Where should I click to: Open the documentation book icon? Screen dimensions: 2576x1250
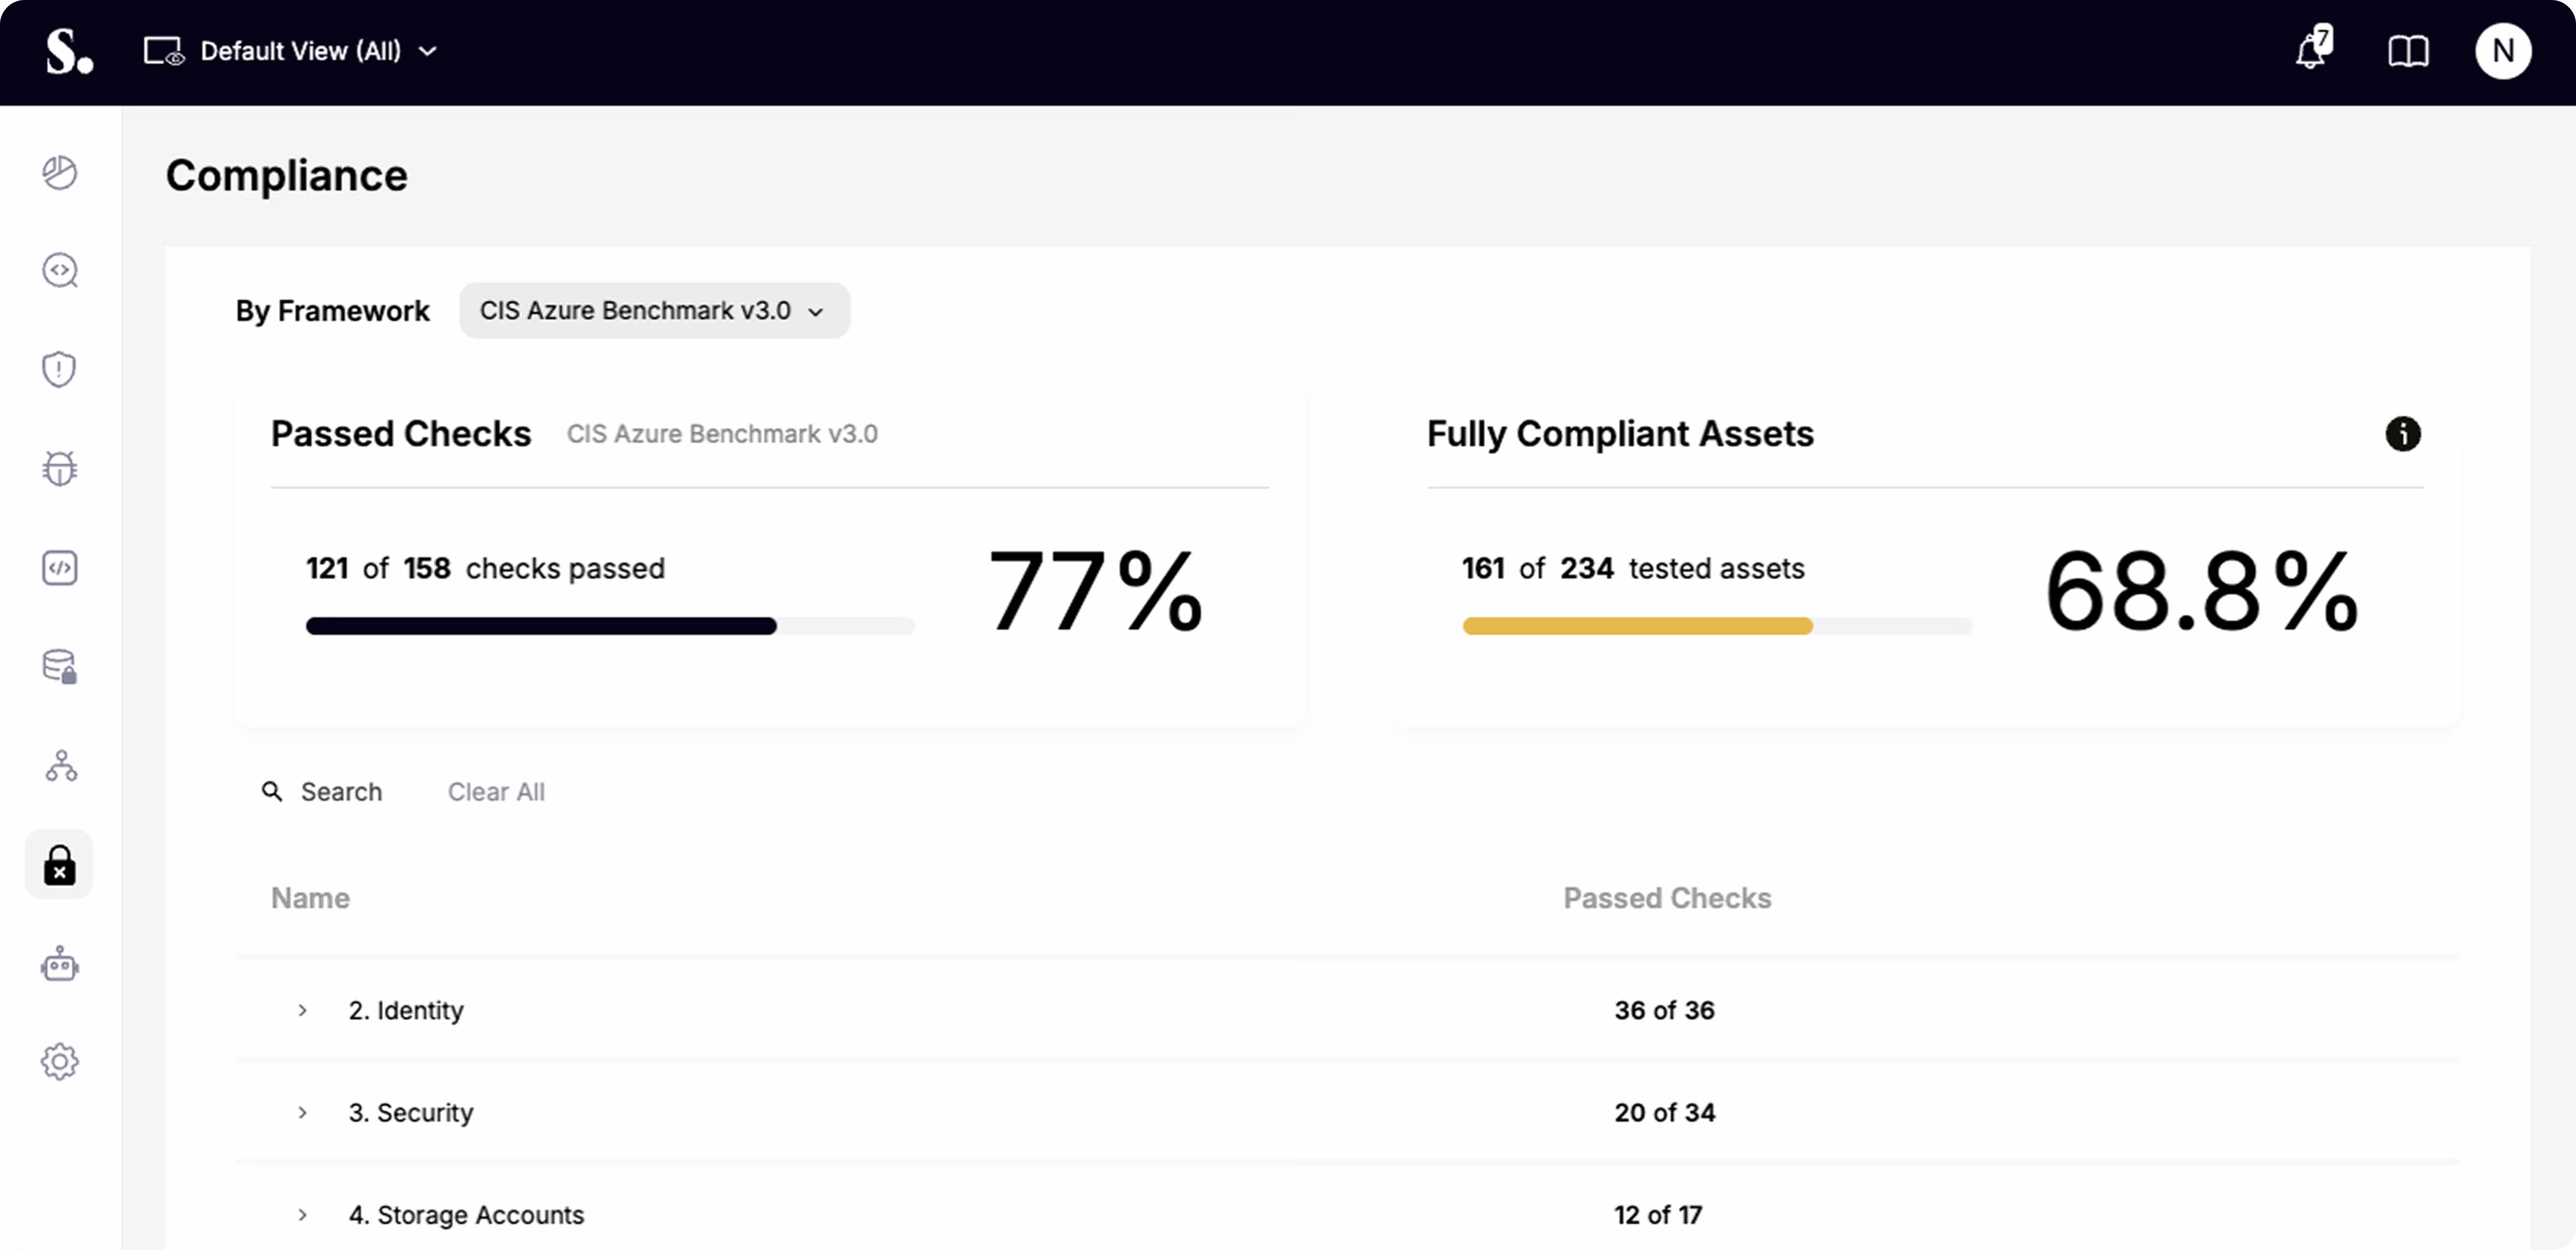2408,51
